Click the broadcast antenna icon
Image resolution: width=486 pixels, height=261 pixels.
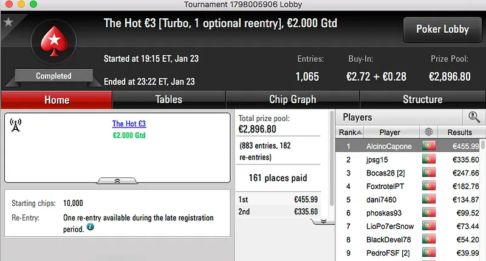pyautogui.click(x=16, y=125)
